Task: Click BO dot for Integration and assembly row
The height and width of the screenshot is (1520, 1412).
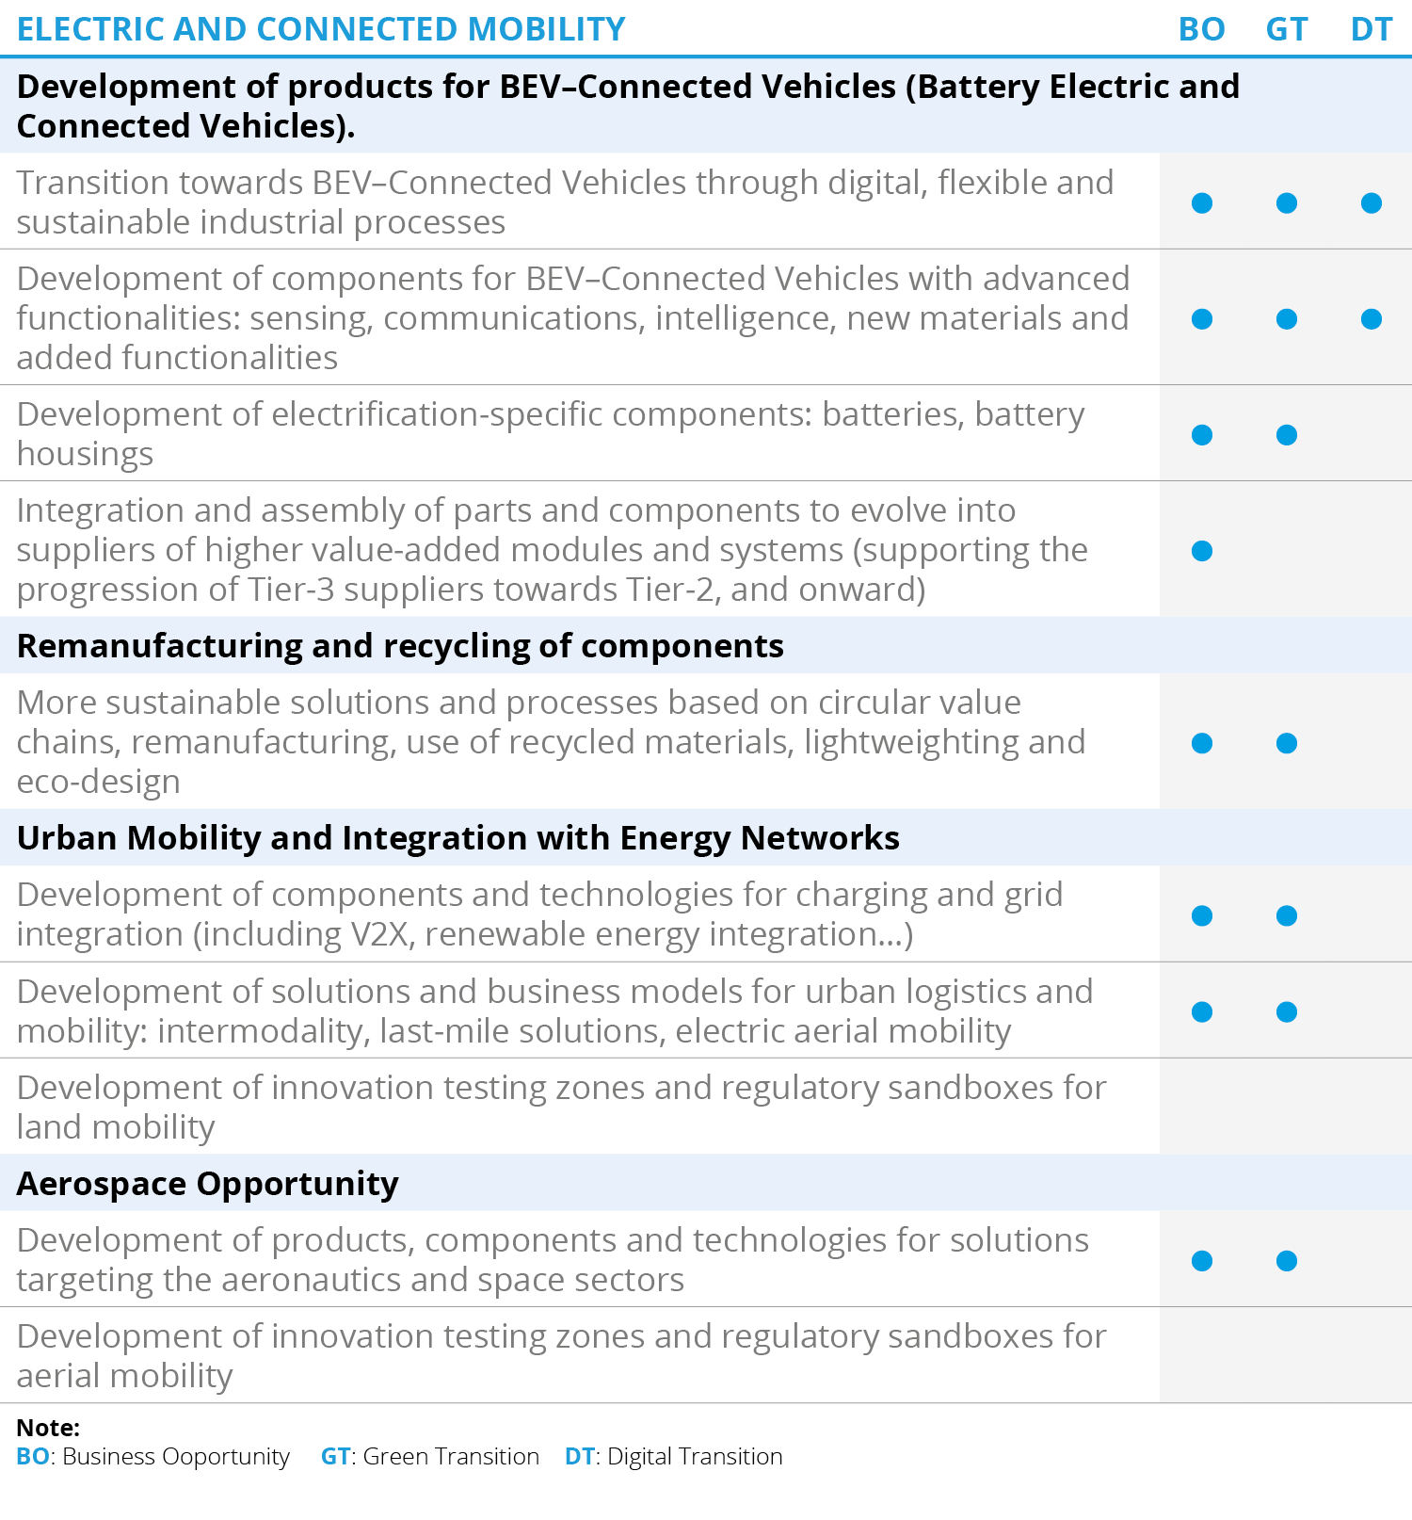Action: (x=1202, y=550)
